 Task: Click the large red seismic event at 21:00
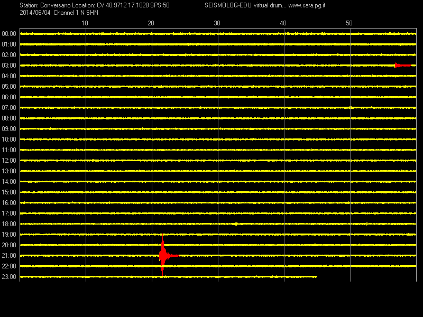[x=168, y=255]
